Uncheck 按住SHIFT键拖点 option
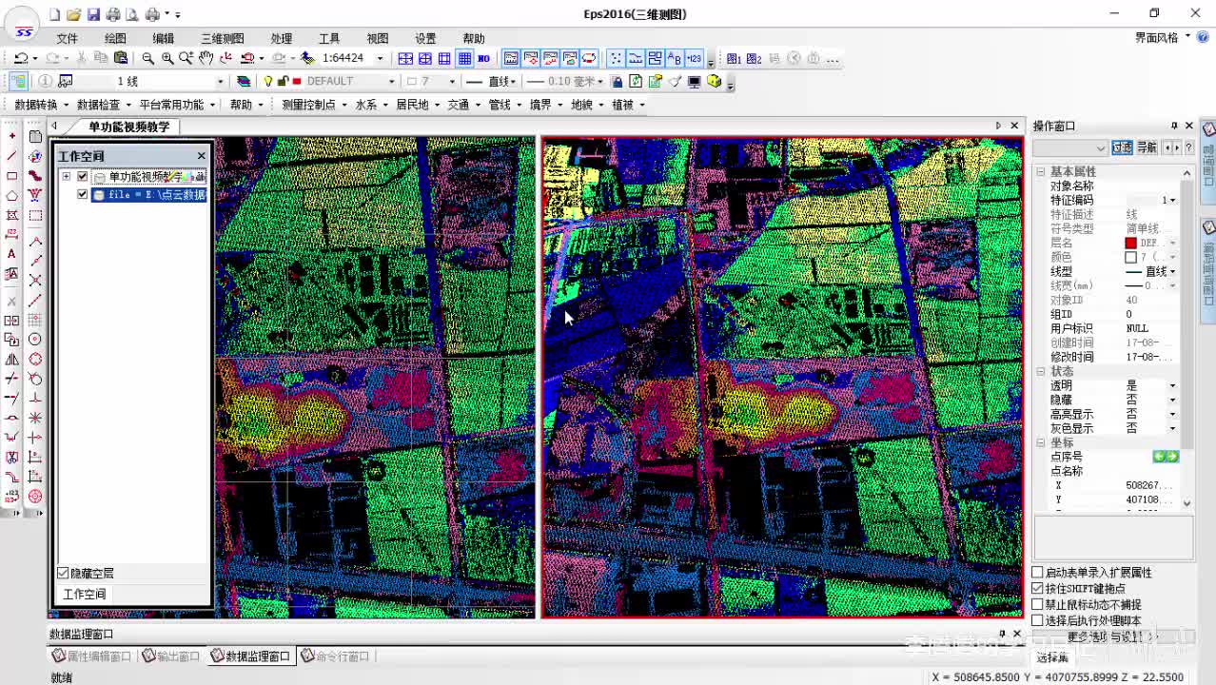Screen dimensions: 1216x685 pos(1038,589)
